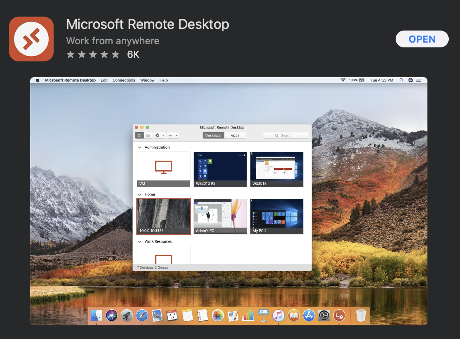Open Notes from the Dock

pos(187,316)
